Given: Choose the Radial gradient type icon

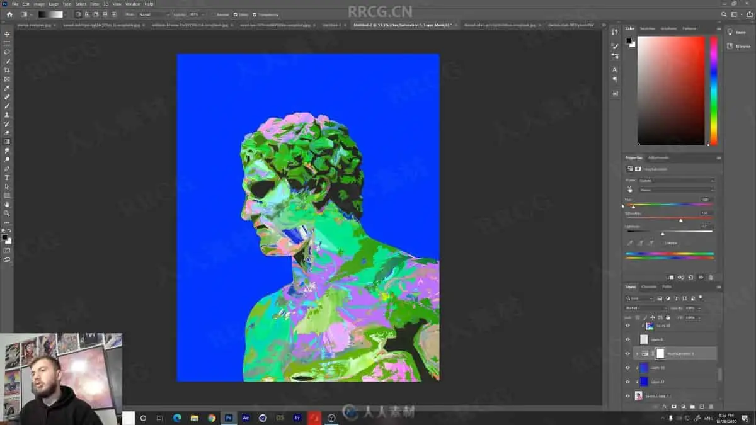Looking at the screenshot, I should point(87,14).
